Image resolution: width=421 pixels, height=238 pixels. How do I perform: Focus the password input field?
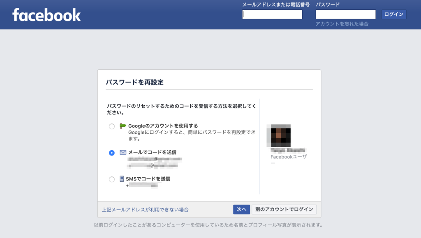(x=345, y=14)
